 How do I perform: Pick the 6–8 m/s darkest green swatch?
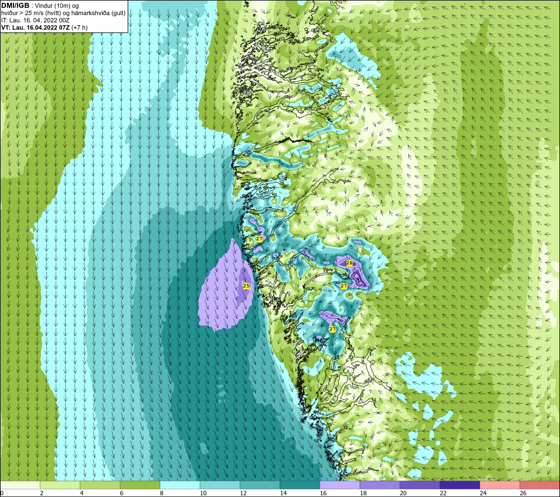[140, 485]
